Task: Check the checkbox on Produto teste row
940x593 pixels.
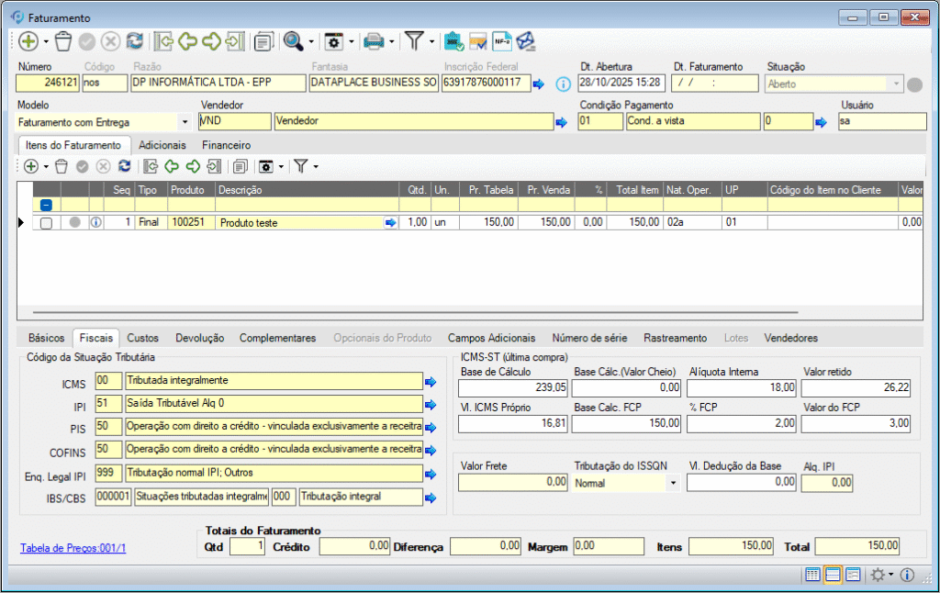Action: [46, 222]
